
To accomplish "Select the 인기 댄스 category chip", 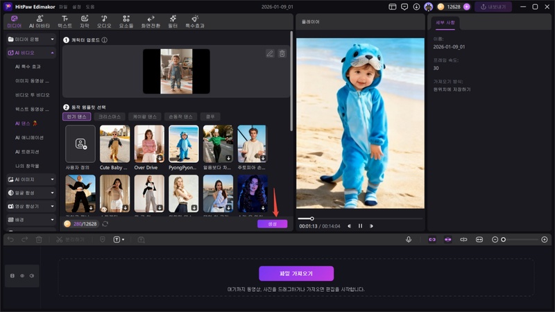I will [x=77, y=116].
